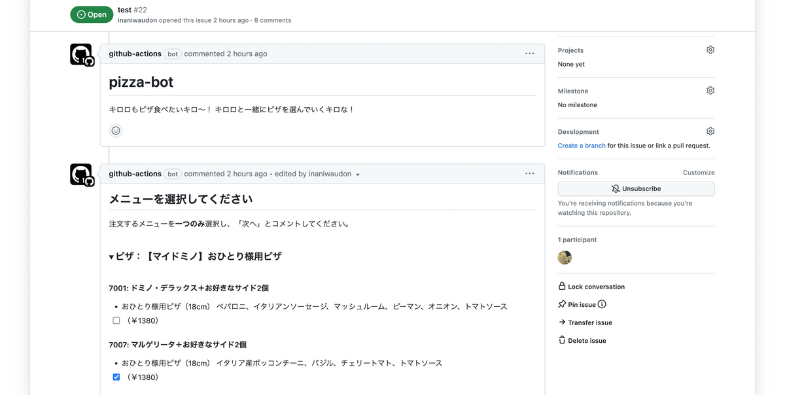Click github-actions avatar on second comment
Screen dimensions: 785x395
tap(81, 174)
